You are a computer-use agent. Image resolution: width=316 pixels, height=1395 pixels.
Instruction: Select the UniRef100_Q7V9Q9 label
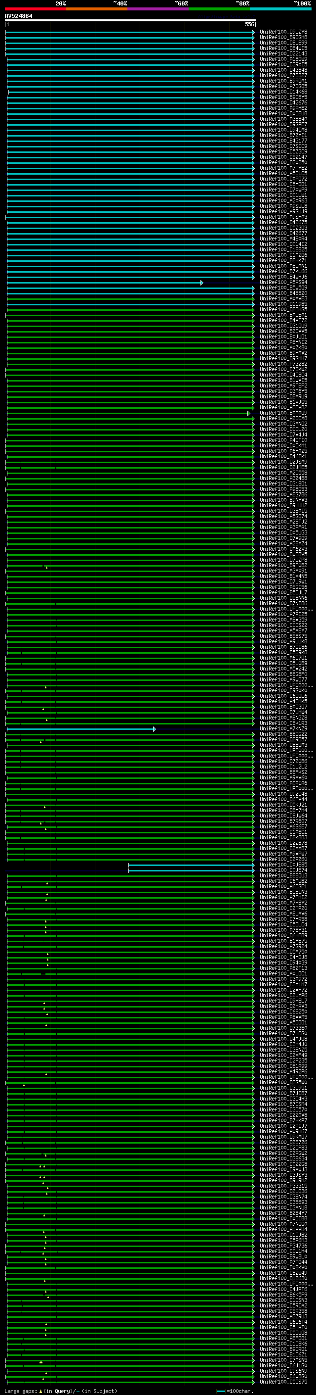[x=283, y=538]
